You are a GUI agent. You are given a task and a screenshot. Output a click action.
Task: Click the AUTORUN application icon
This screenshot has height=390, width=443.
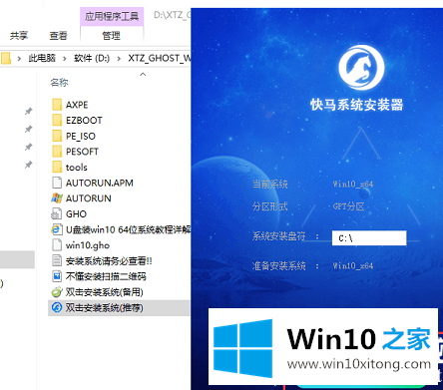(57, 198)
